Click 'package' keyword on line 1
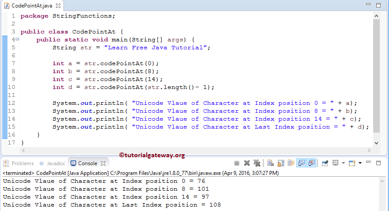 click(x=34, y=16)
